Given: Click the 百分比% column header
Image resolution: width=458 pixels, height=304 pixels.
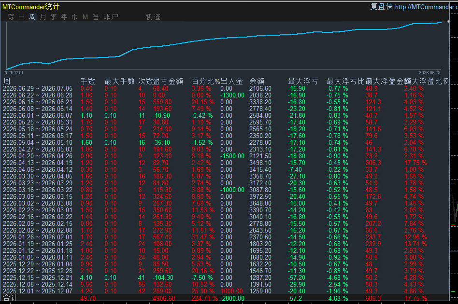Looking at the screenshot, I should coord(206,81).
